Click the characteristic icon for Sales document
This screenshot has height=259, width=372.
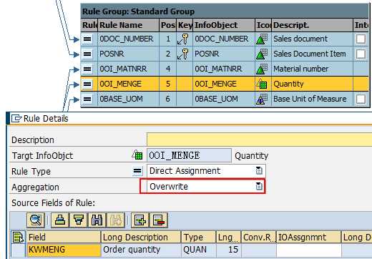[262, 39]
